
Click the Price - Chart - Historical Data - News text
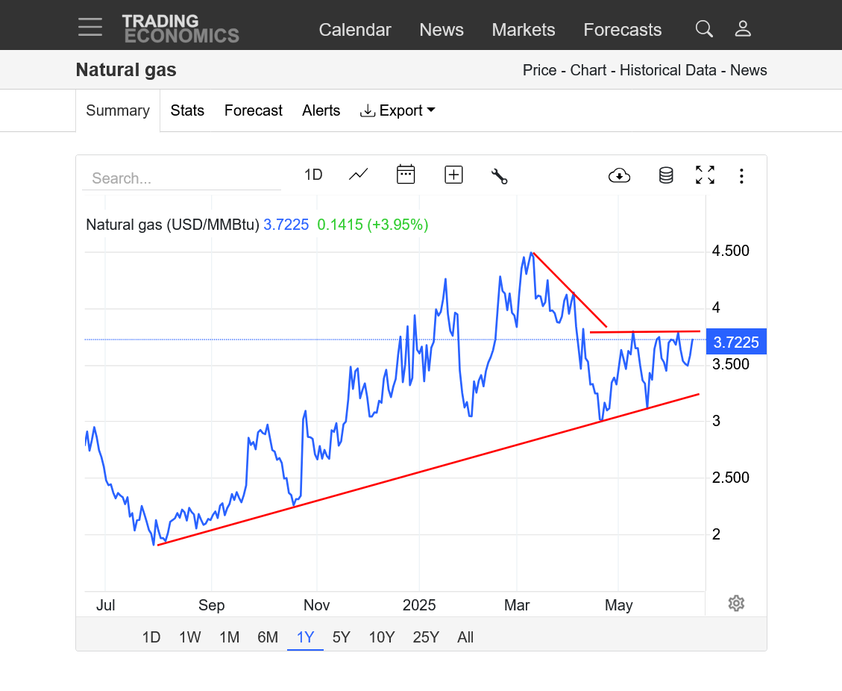[645, 70]
